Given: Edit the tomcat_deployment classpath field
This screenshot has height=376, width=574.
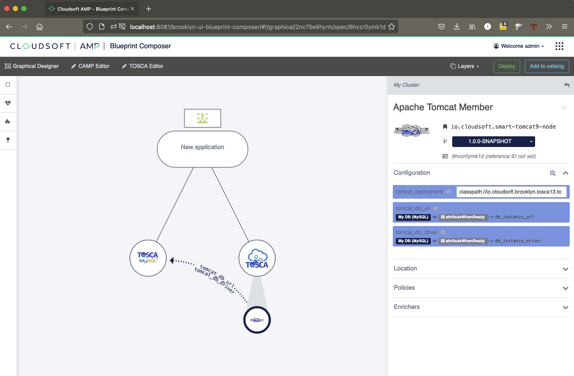Looking at the screenshot, I should click(x=512, y=192).
